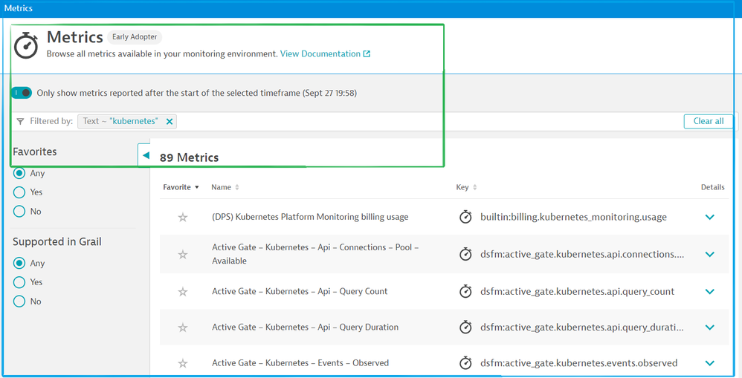
Task: Expand details for Query Duration metric
Action: pyautogui.click(x=709, y=328)
